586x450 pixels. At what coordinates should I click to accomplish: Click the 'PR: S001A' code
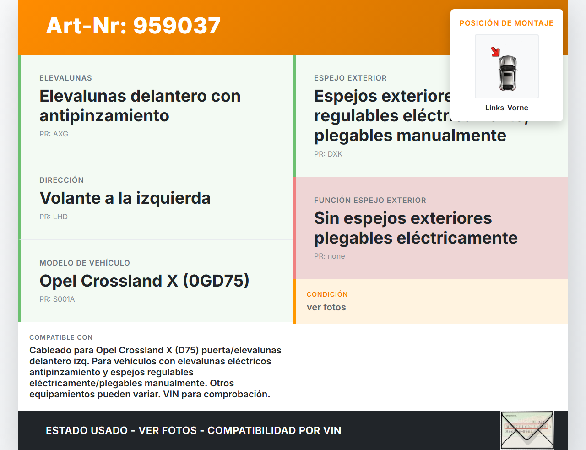click(x=57, y=299)
